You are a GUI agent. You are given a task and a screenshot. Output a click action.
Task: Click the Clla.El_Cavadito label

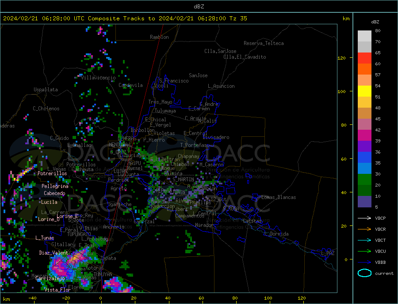pos(245,57)
